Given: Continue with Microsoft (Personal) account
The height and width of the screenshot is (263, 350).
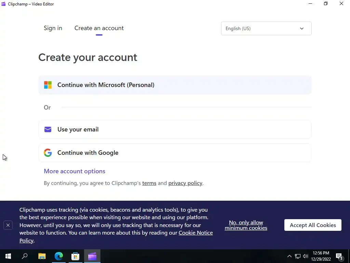Looking at the screenshot, I should pyautogui.click(x=175, y=85).
